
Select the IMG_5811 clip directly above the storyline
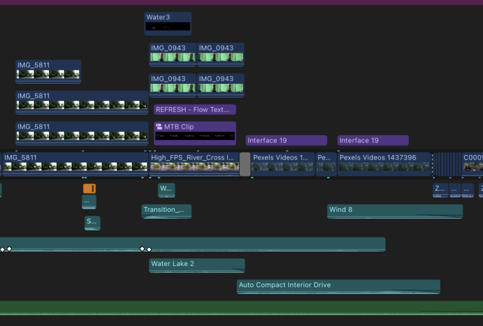point(82,133)
